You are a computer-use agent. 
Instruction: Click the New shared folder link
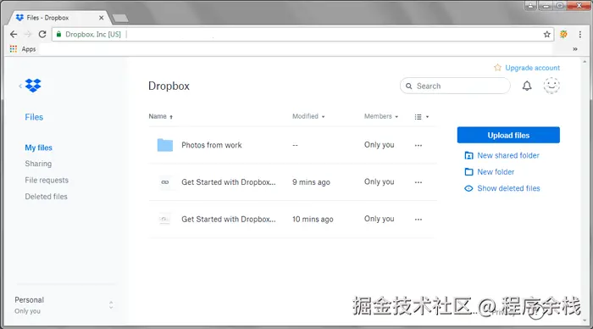pyautogui.click(x=508, y=155)
